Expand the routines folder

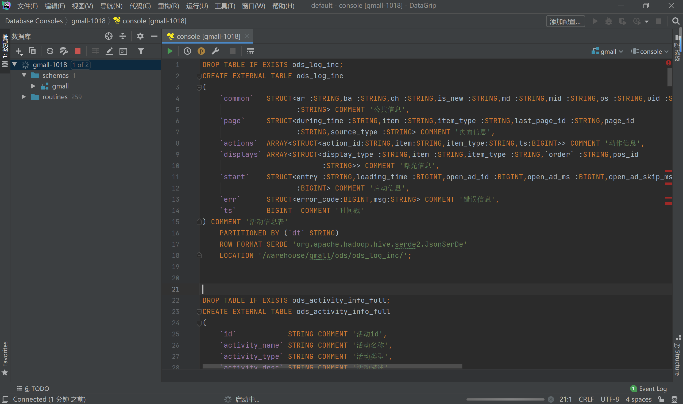coord(24,97)
